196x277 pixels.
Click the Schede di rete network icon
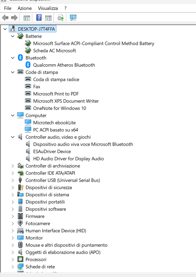pyautogui.click(x=20, y=267)
